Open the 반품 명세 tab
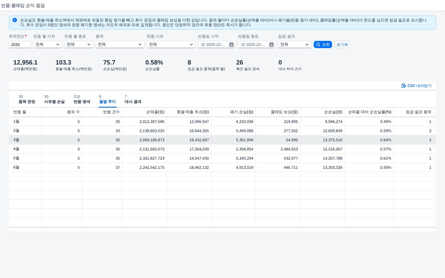Screen dimensions: 445x278 pyautogui.click(x=82, y=99)
